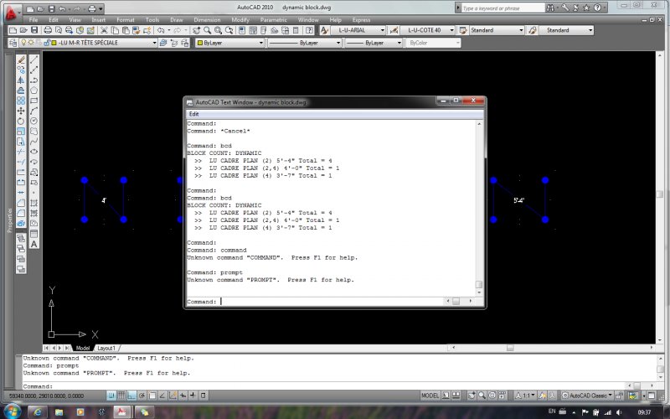Select the Mirror tool

point(20,80)
